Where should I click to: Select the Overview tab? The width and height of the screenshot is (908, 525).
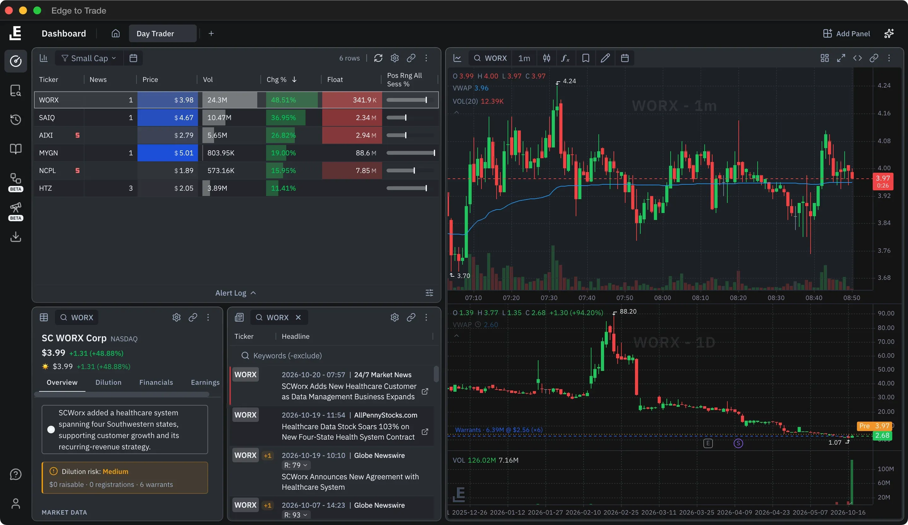point(62,383)
